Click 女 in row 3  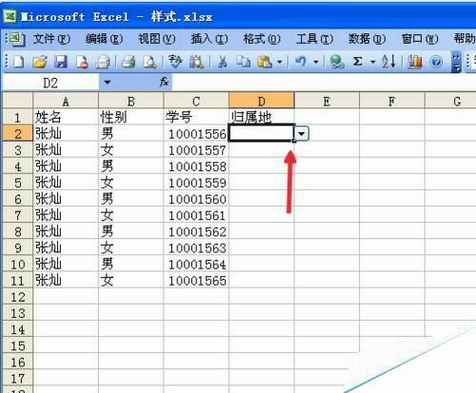[131, 149]
